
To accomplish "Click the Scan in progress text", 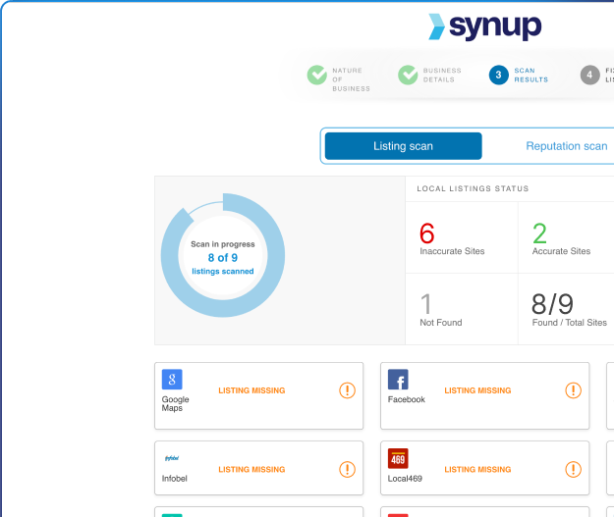I will (x=223, y=244).
